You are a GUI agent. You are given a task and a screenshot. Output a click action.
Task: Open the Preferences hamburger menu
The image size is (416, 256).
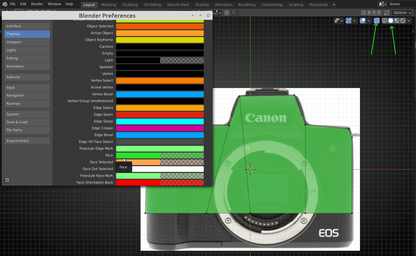[x=7, y=180]
